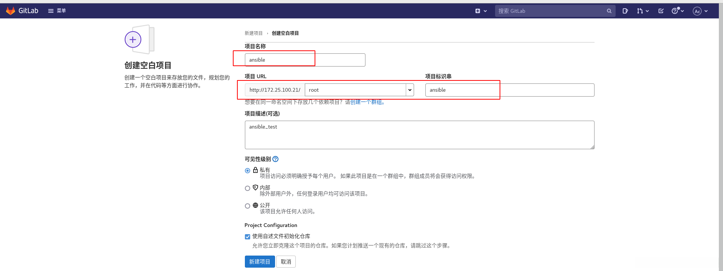Screen dimensions: 723x271
Task: Click the Project Configuration heading
Action: 271,225
